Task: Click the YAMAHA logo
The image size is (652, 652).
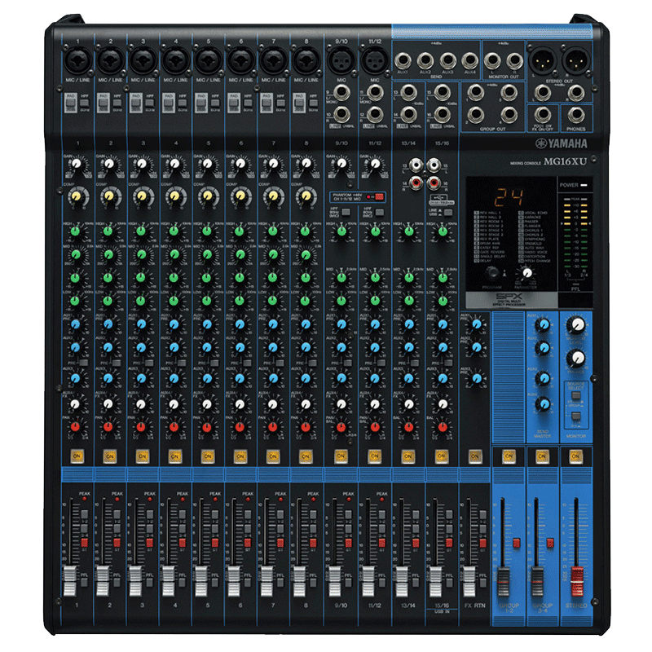Action: [561, 143]
